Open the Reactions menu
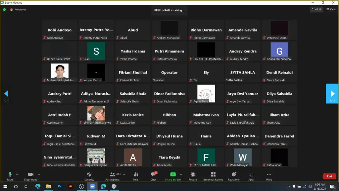 tap(234, 176)
